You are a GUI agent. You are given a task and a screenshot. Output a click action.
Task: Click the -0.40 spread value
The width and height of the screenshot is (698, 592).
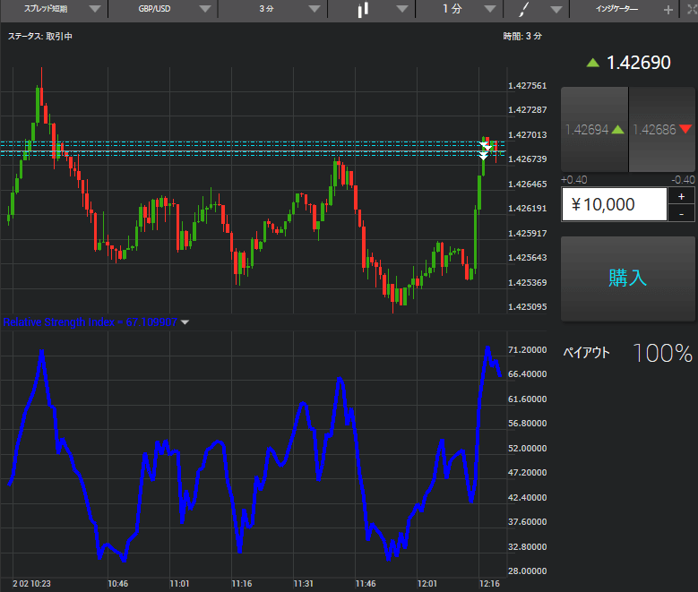(683, 180)
